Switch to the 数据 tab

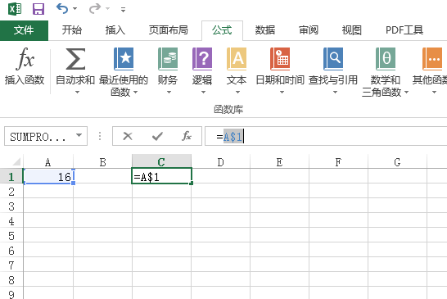(265, 30)
